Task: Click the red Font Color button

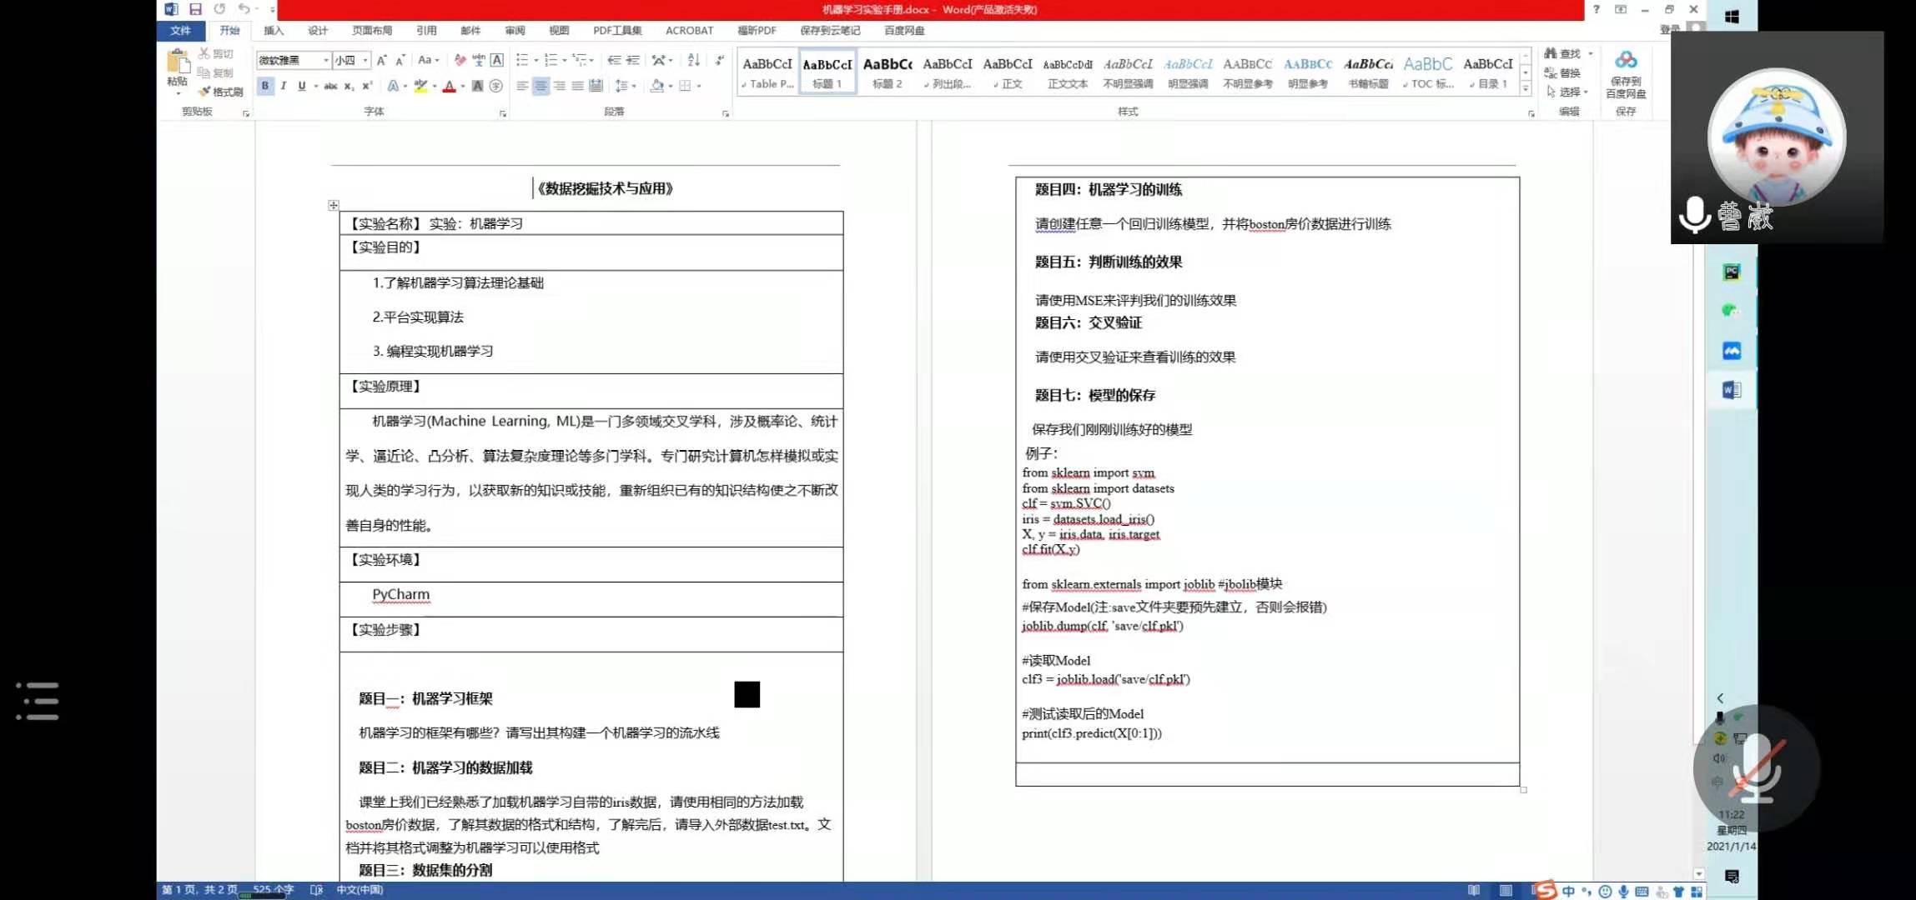Action: click(450, 86)
